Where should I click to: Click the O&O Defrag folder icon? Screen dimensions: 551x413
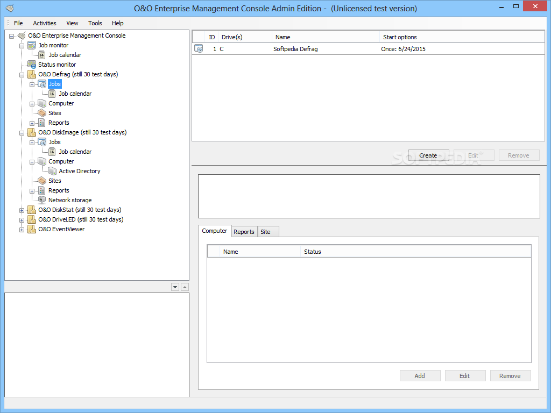pyautogui.click(x=32, y=74)
